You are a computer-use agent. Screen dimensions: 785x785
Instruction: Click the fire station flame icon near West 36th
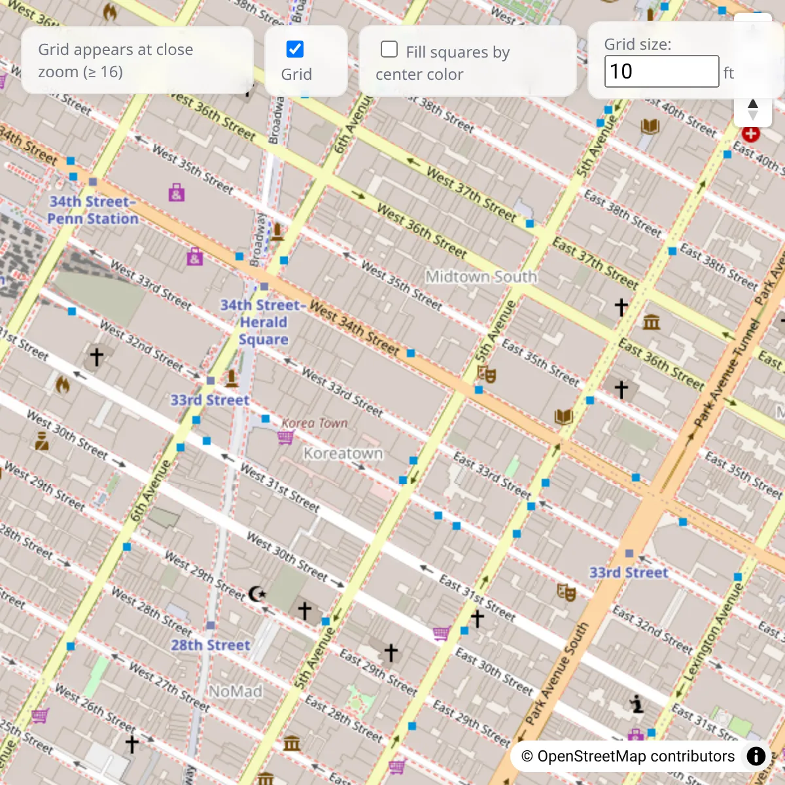pyautogui.click(x=110, y=12)
